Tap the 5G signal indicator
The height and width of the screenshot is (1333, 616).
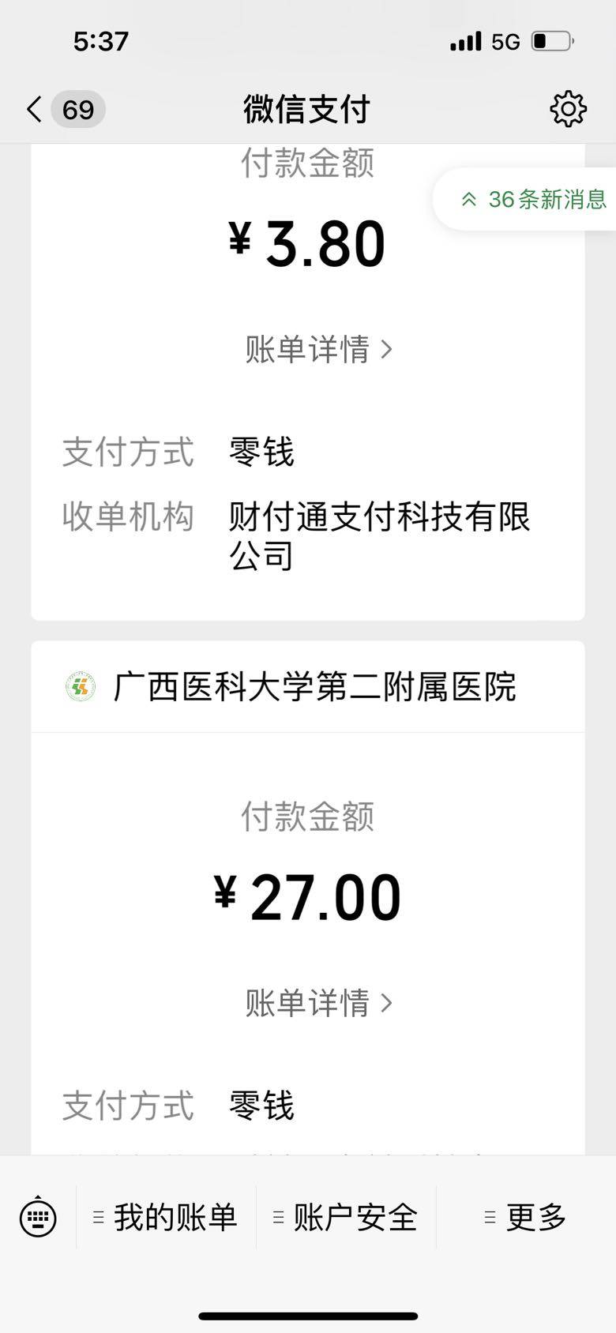pyautogui.click(x=505, y=41)
